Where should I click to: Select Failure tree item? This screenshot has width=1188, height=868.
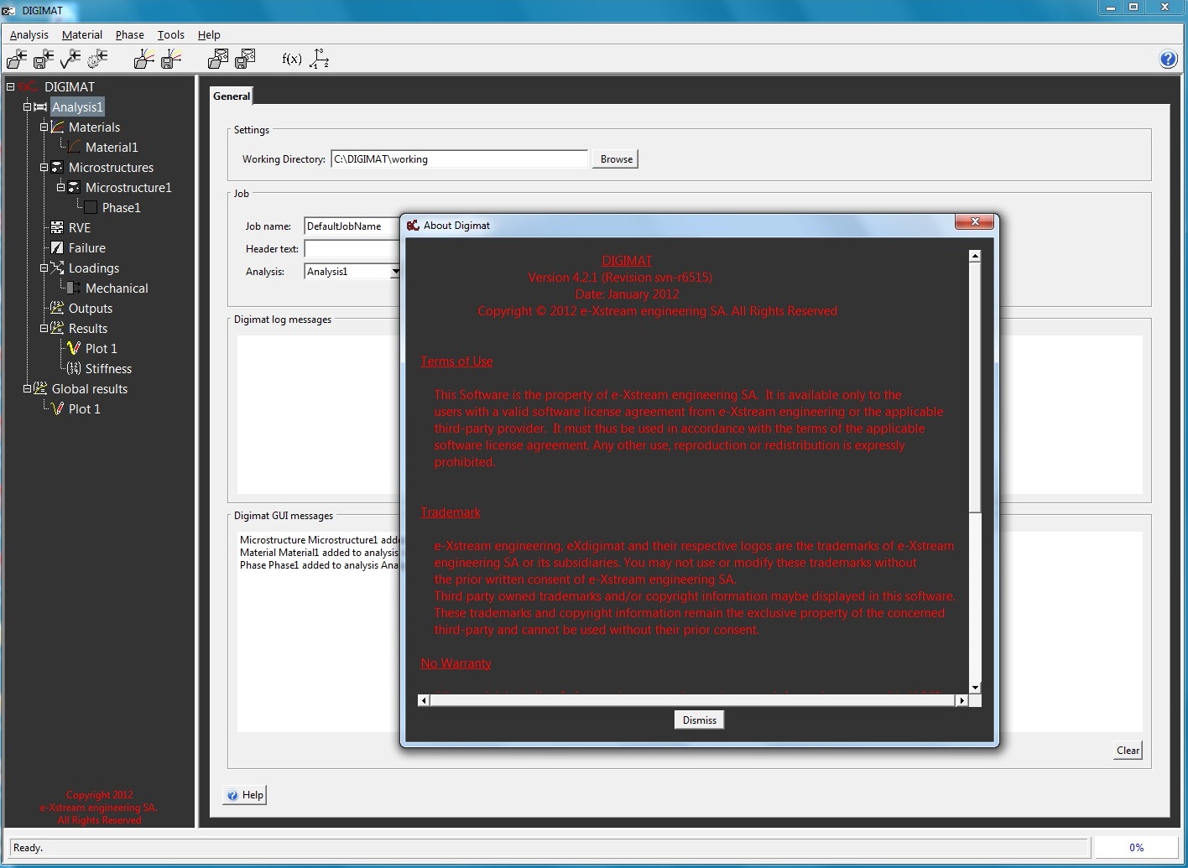coord(87,248)
